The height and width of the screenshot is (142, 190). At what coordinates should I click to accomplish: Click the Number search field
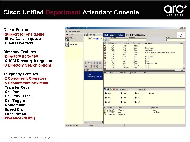(x=175, y=40)
